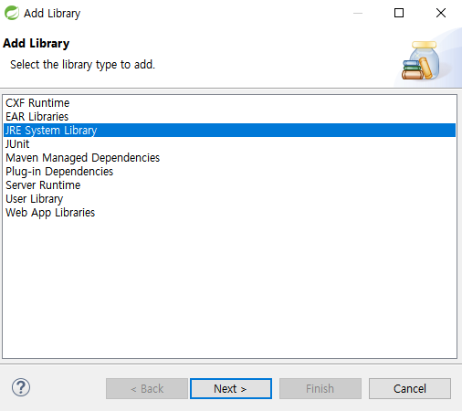Click the Cancel button
The image size is (462, 411).
410,388
